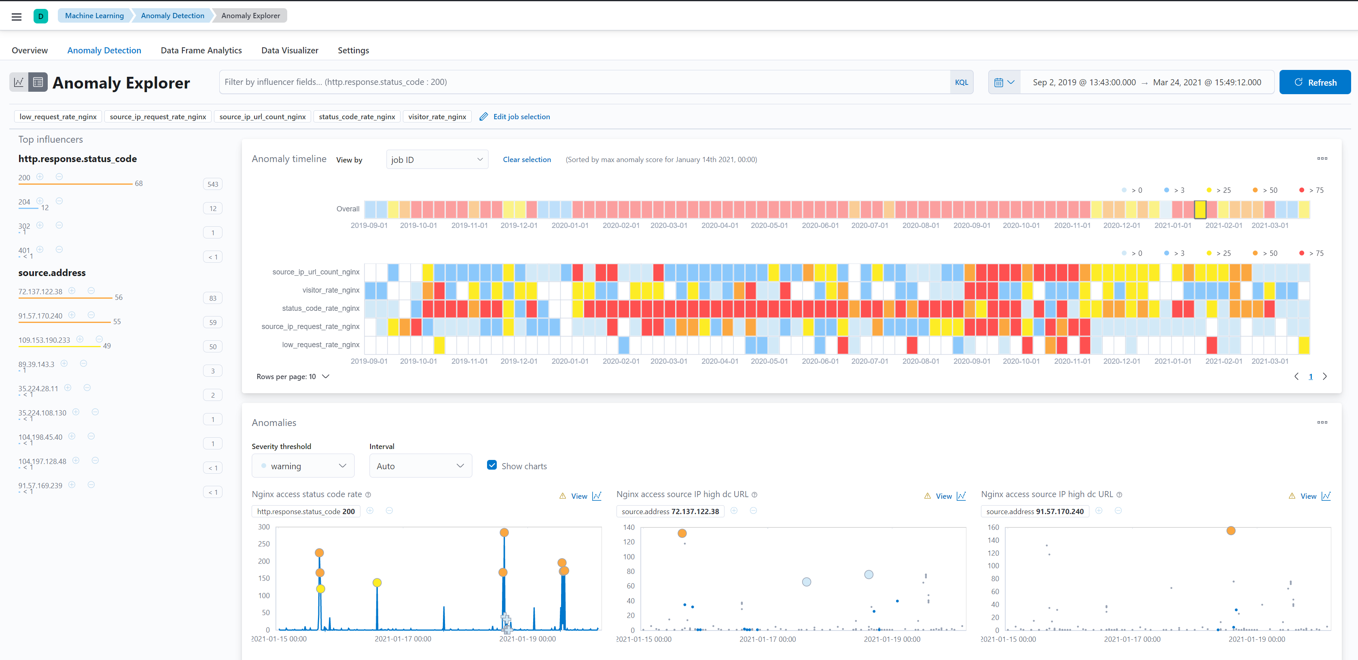
Task: Toggle the Show charts checkbox
Action: point(492,465)
